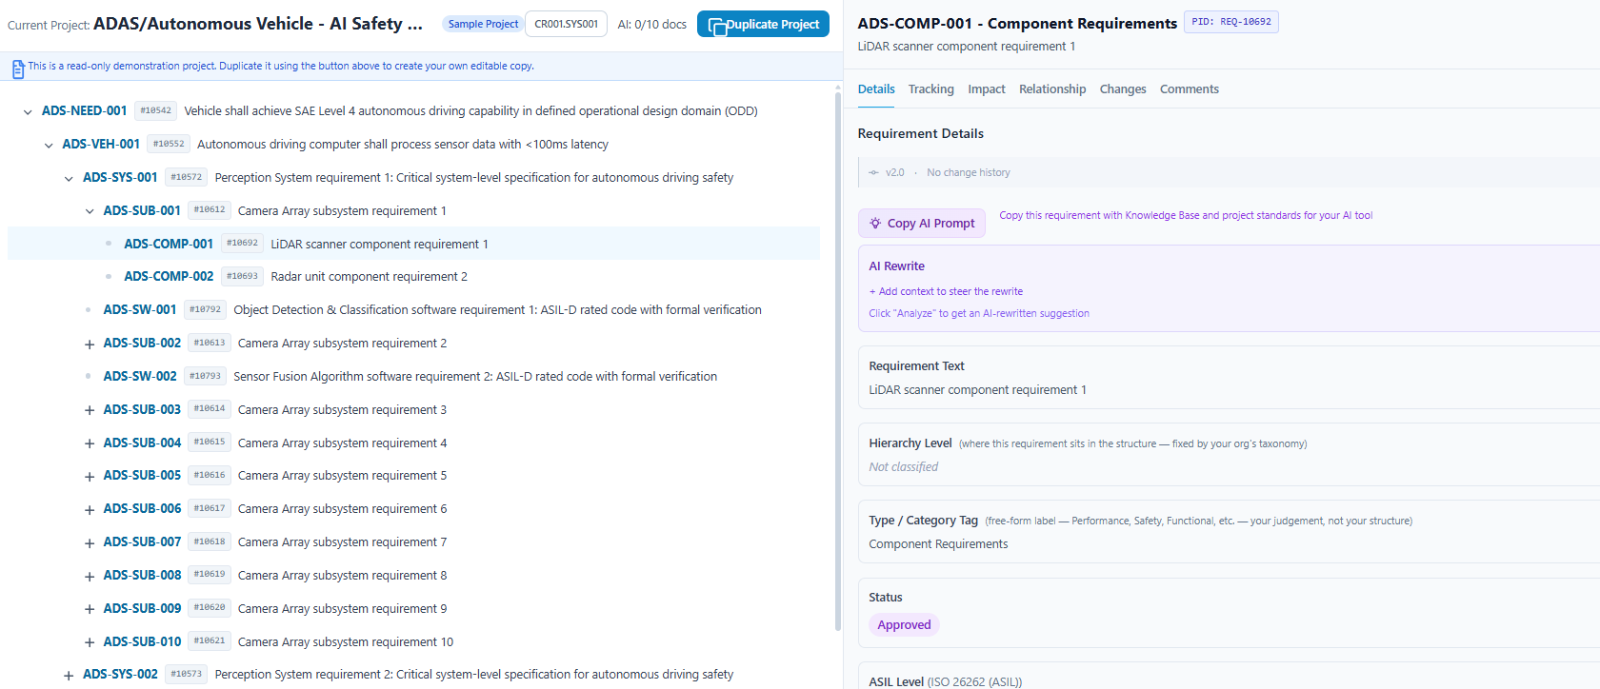The image size is (1600, 689).
Task: Click the lightbulb icon in Copy AI Prompt
Action: [x=875, y=223]
